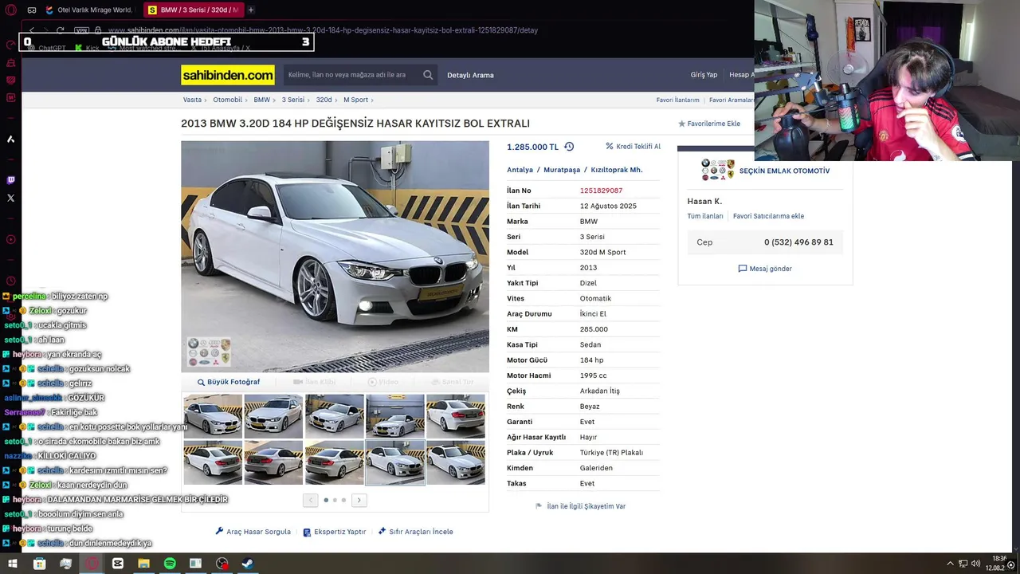
Task: Click the 1.285.000 TL price
Action: point(532,147)
